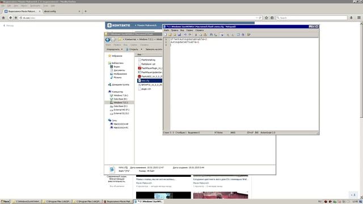Viewport: 363px width, 204px height.
Task: Toggle word wrap icon in Notepad2 toolbar
Action: (x=222, y=35)
